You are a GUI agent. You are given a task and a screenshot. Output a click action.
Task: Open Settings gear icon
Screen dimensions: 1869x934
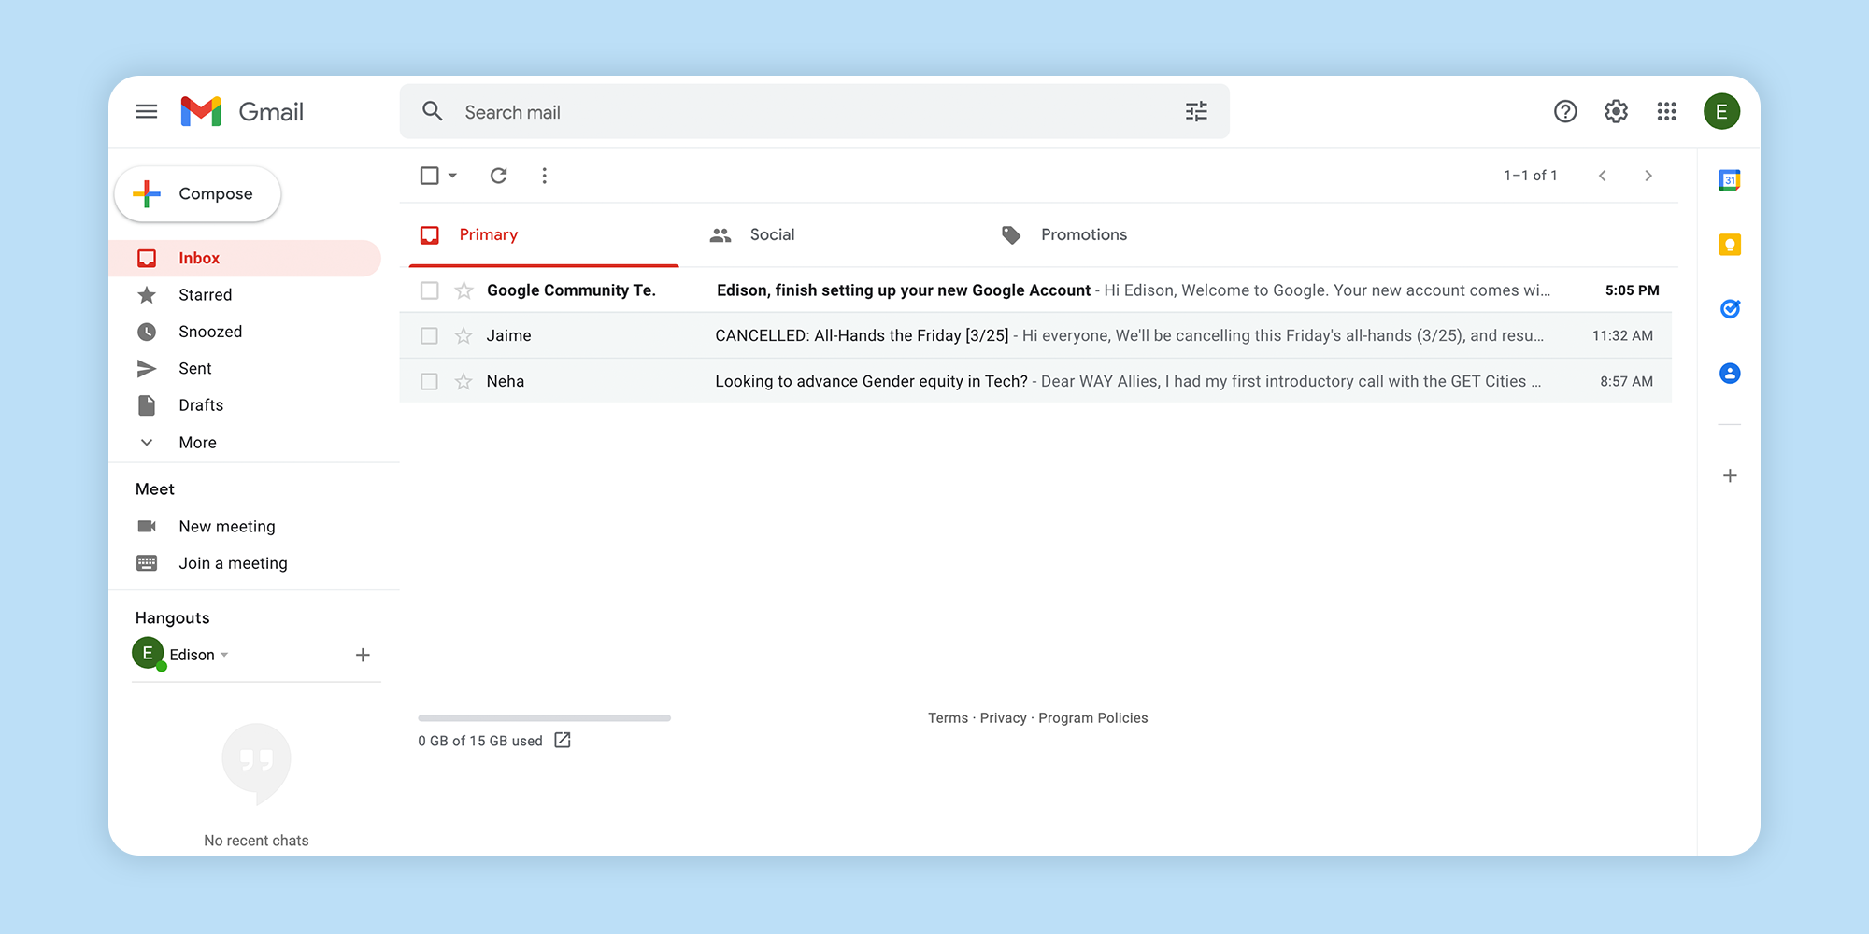(1616, 112)
